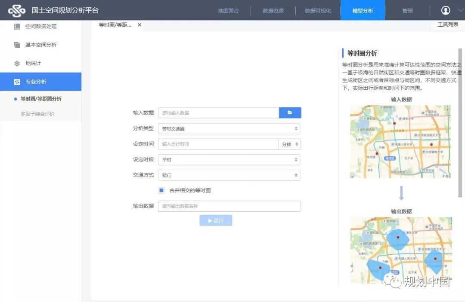Click the folder browse icon for 输入数据
This screenshot has height=302, width=465.
click(x=290, y=113)
